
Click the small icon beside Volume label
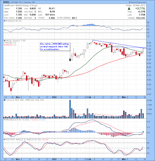pos(4,100)
